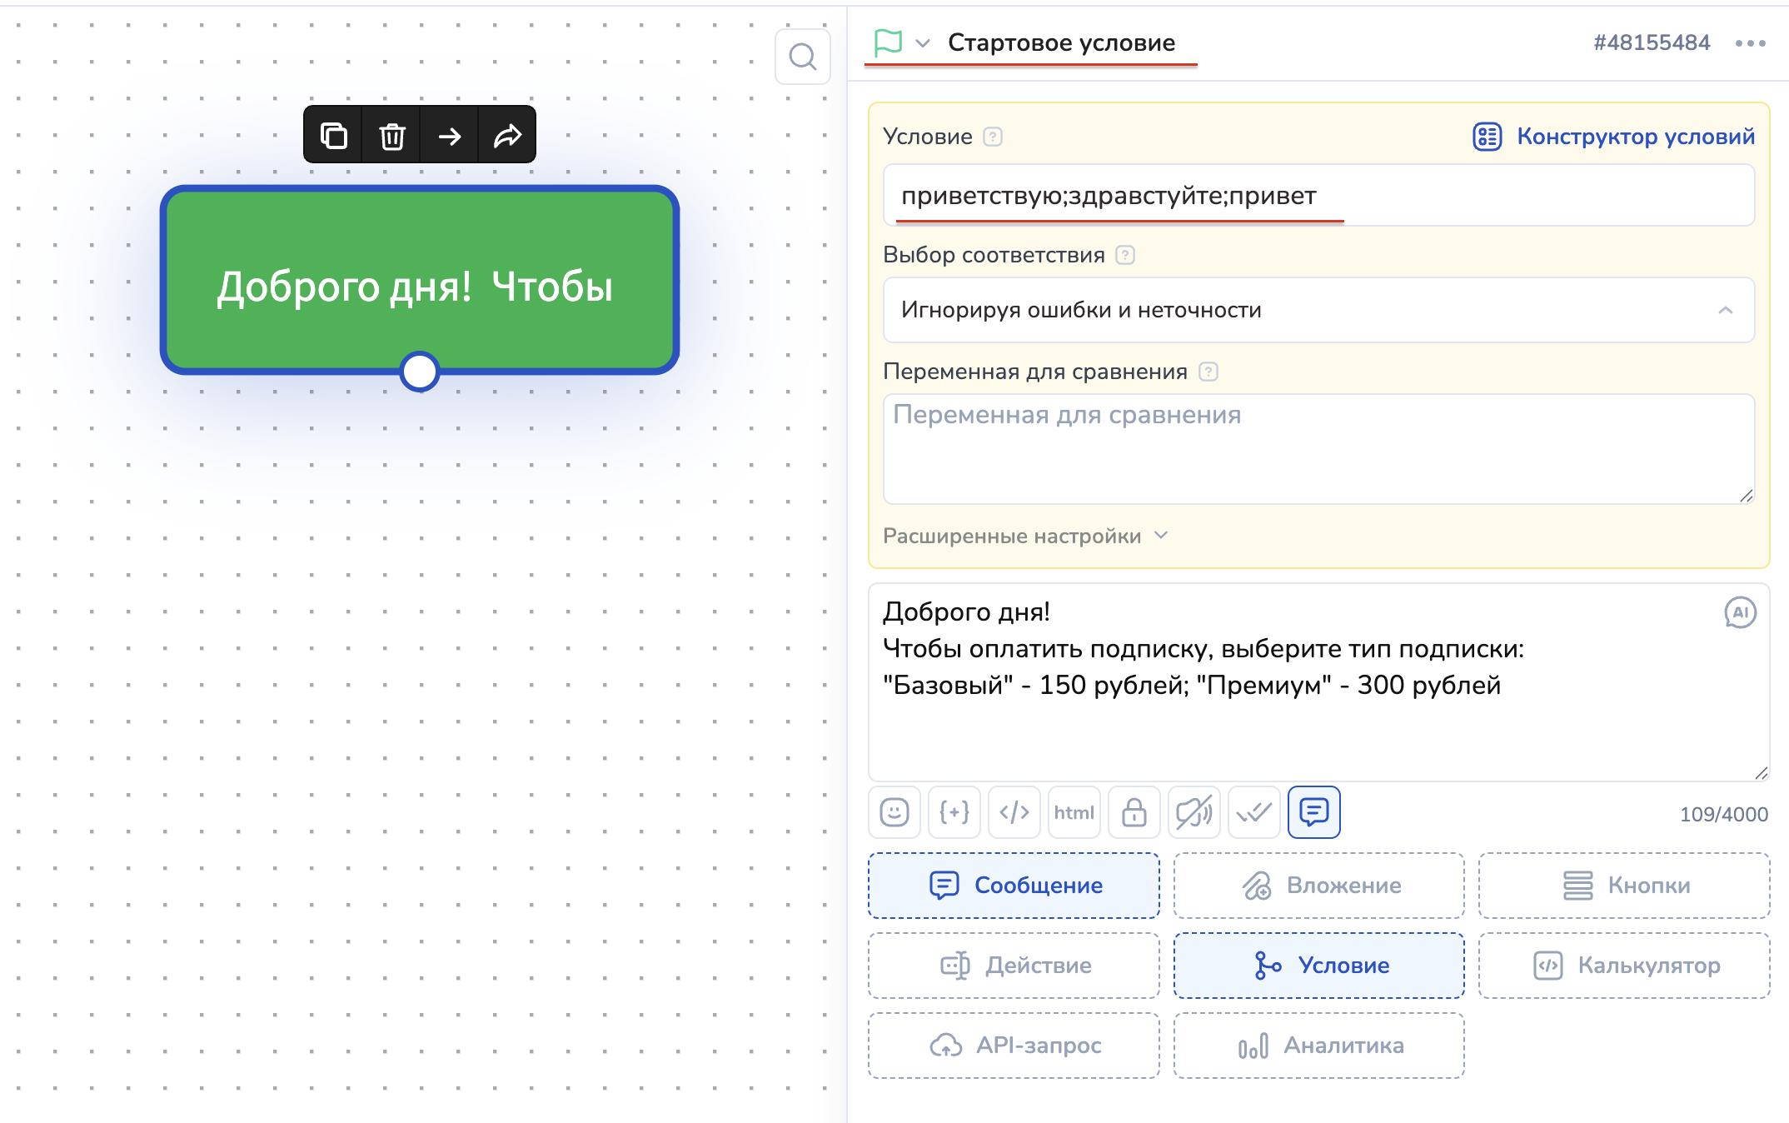Image resolution: width=1789 pixels, height=1123 pixels.
Task: Insert emoji using smiley icon
Action: [x=894, y=812]
